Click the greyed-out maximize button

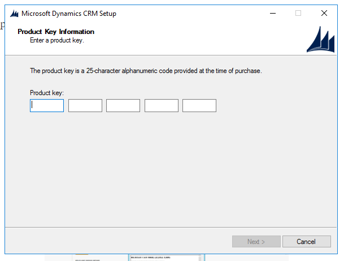tap(298, 13)
